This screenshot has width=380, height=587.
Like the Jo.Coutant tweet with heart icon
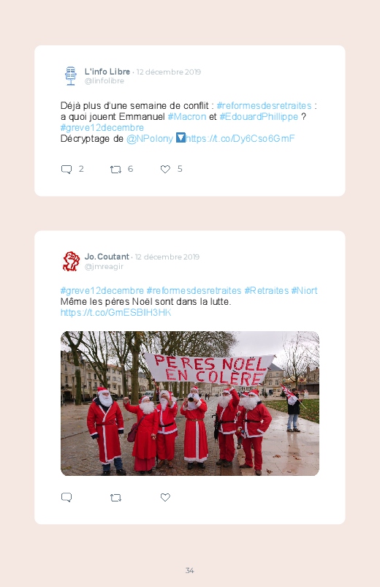tap(165, 497)
